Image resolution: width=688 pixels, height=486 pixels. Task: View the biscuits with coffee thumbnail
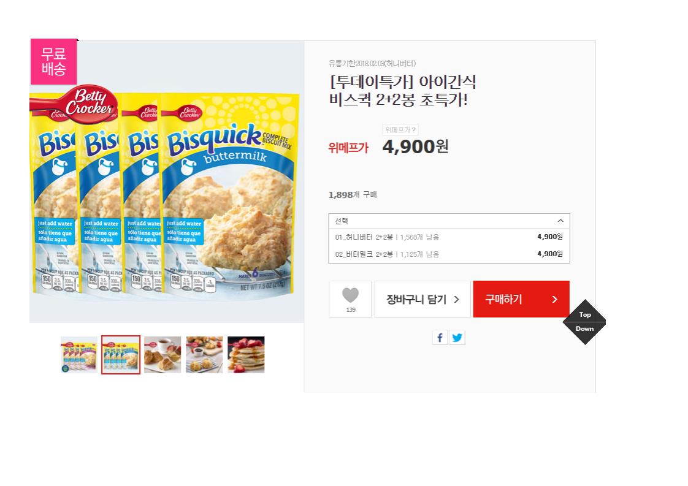click(x=162, y=355)
